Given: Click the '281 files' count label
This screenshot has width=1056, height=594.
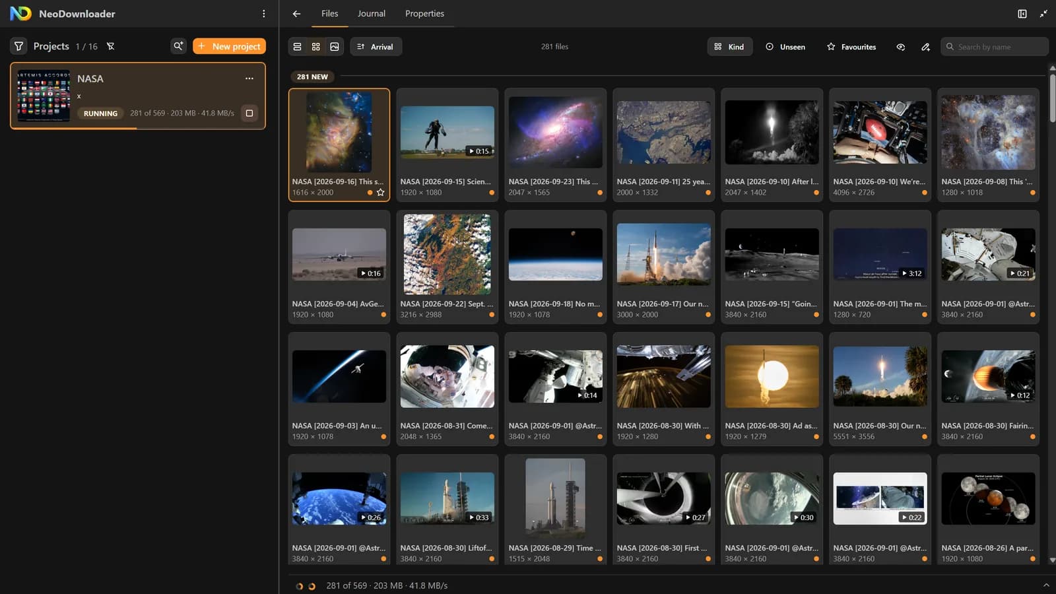Looking at the screenshot, I should pyautogui.click(x=554, y=47).
